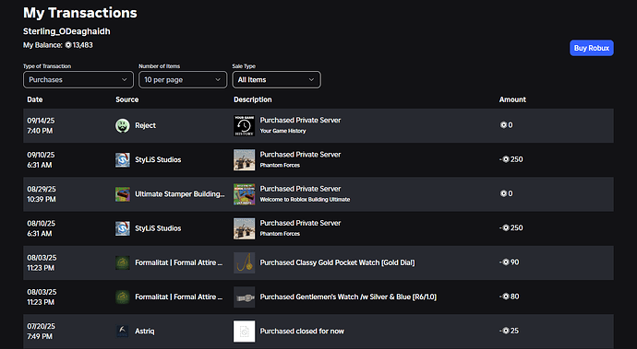Click the Reject group avatar icon
The height and width of the screenshot is (349, 637).
[x=122, y=125]
